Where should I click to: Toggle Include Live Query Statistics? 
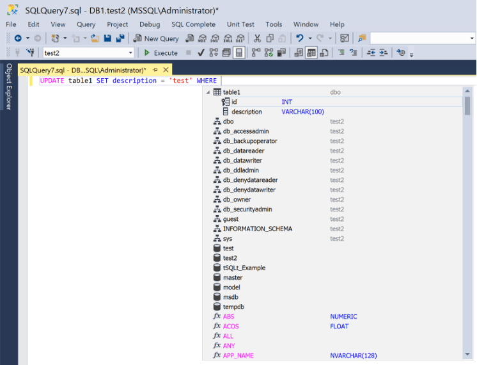(269, 53)
